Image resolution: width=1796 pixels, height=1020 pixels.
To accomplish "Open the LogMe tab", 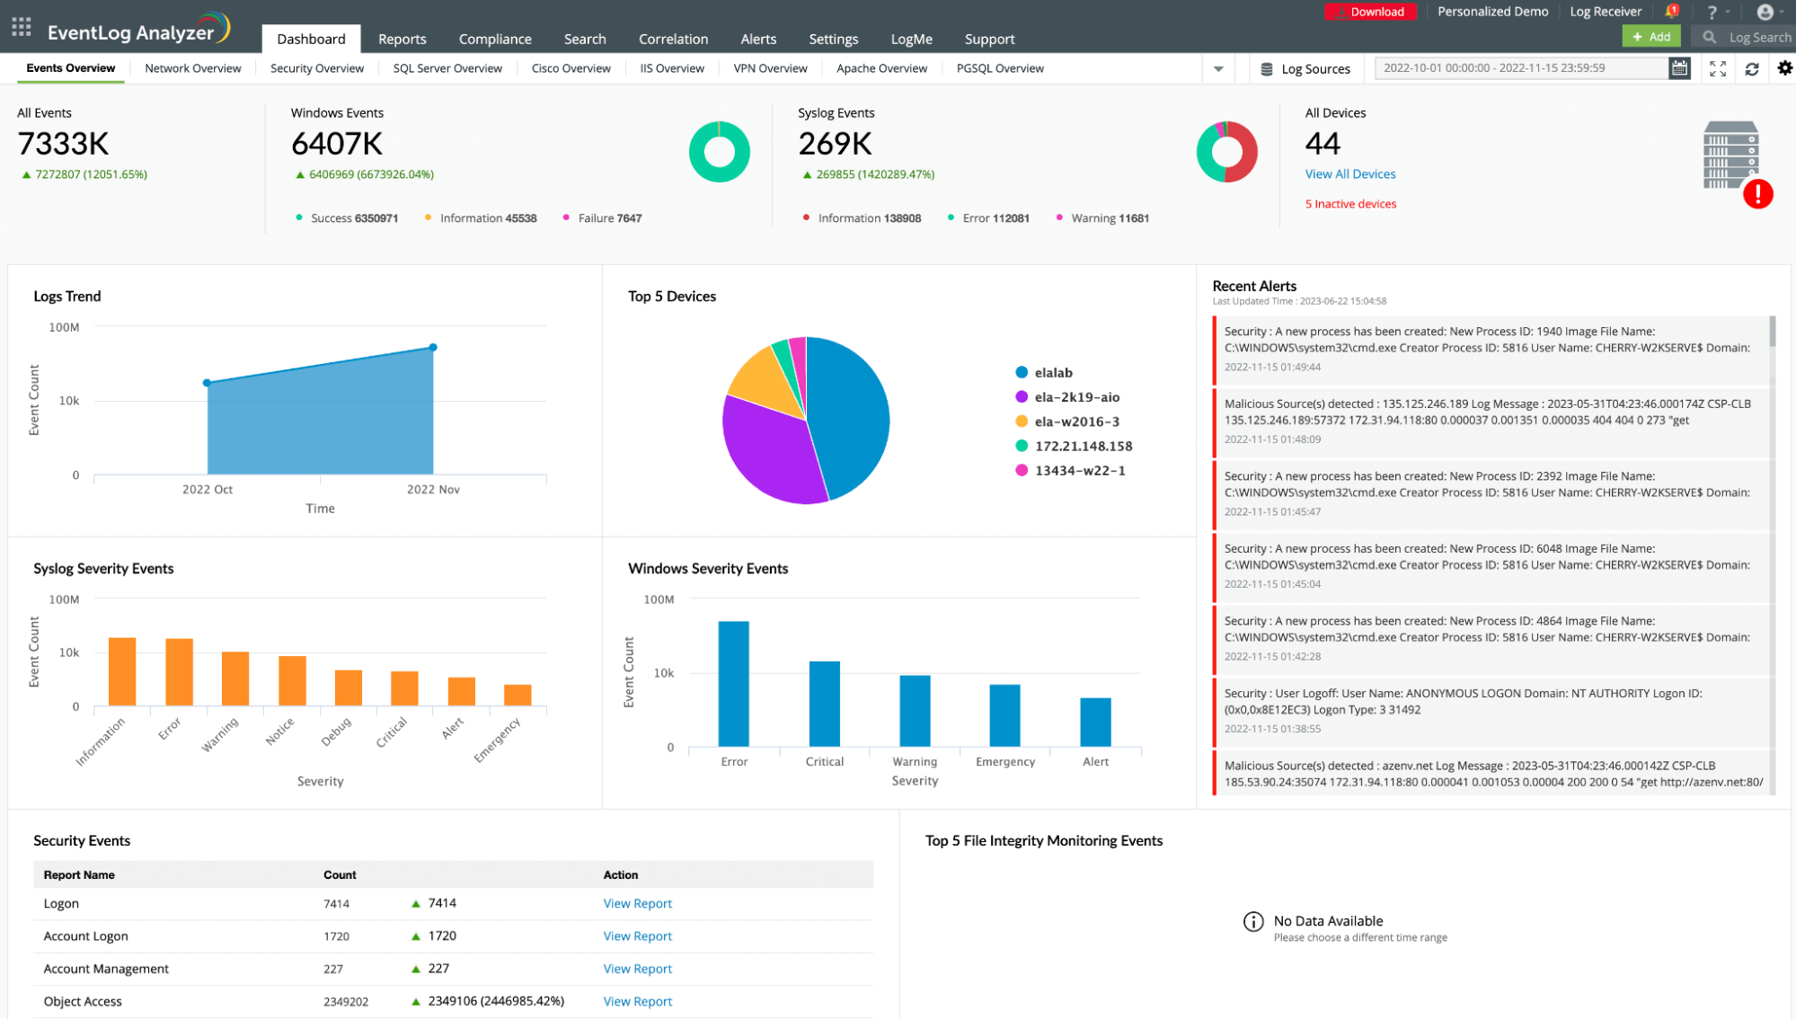I will (911, 39).
